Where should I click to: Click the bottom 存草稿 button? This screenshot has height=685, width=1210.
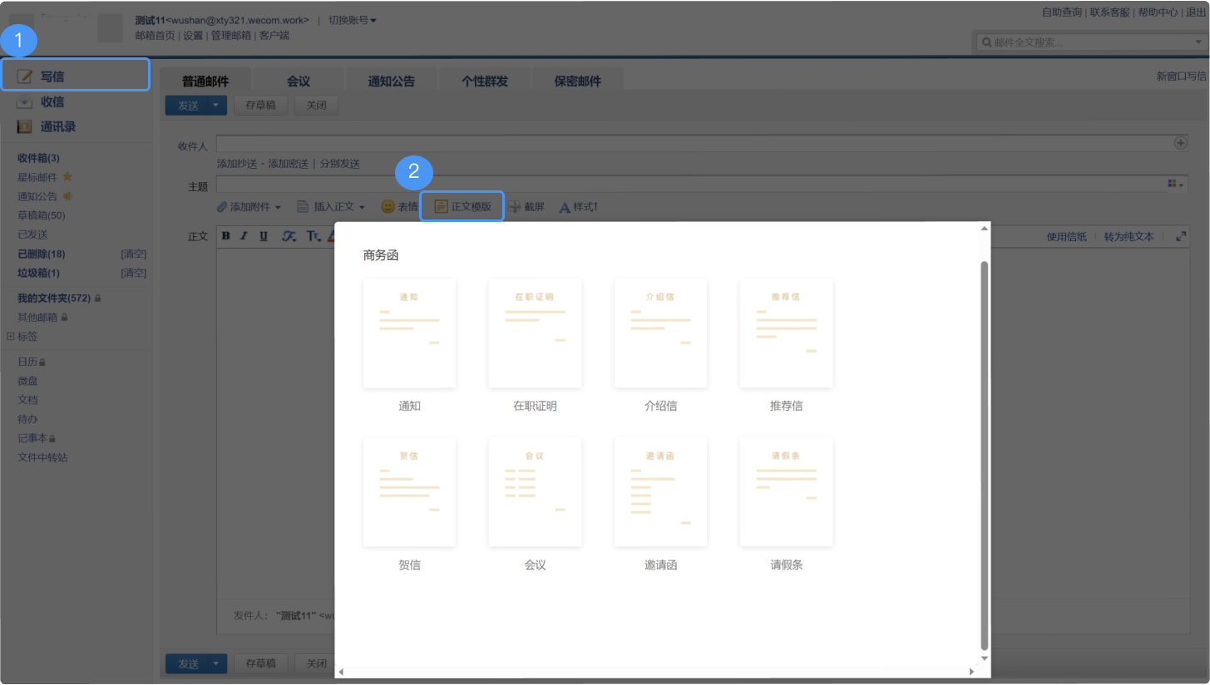(261, 663)
